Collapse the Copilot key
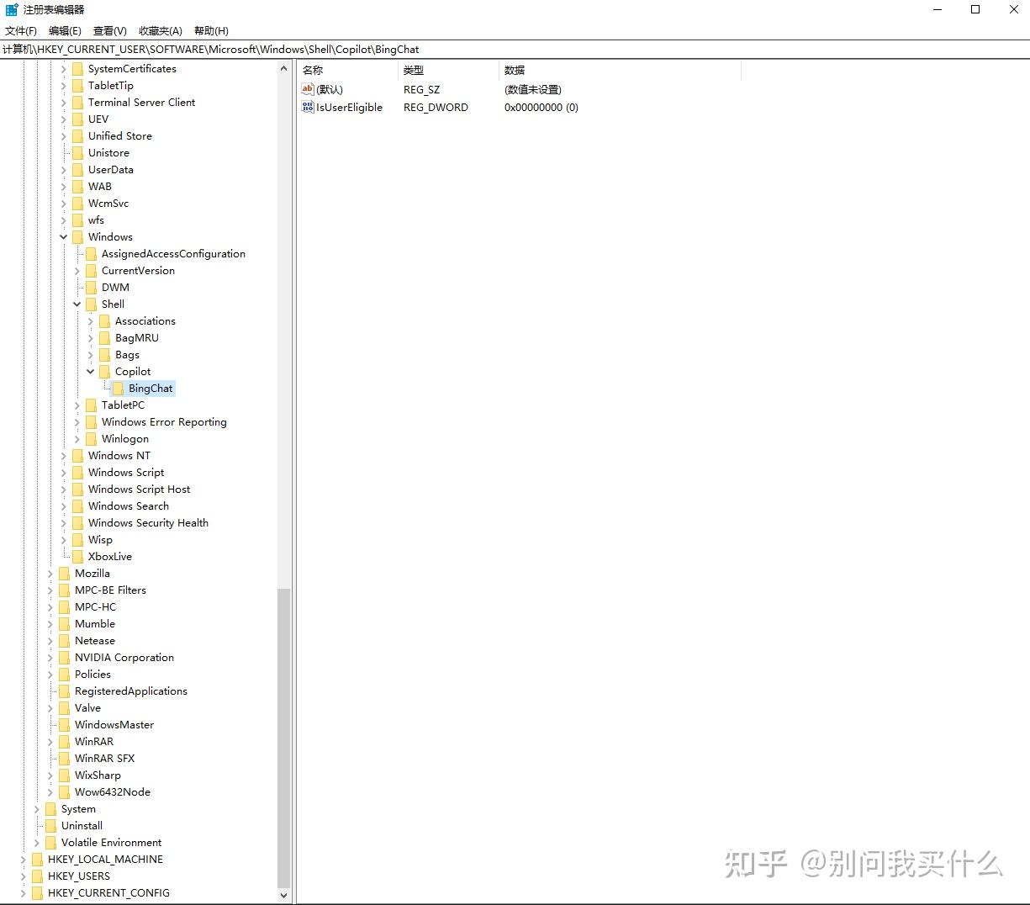 (x=91, y=372)
